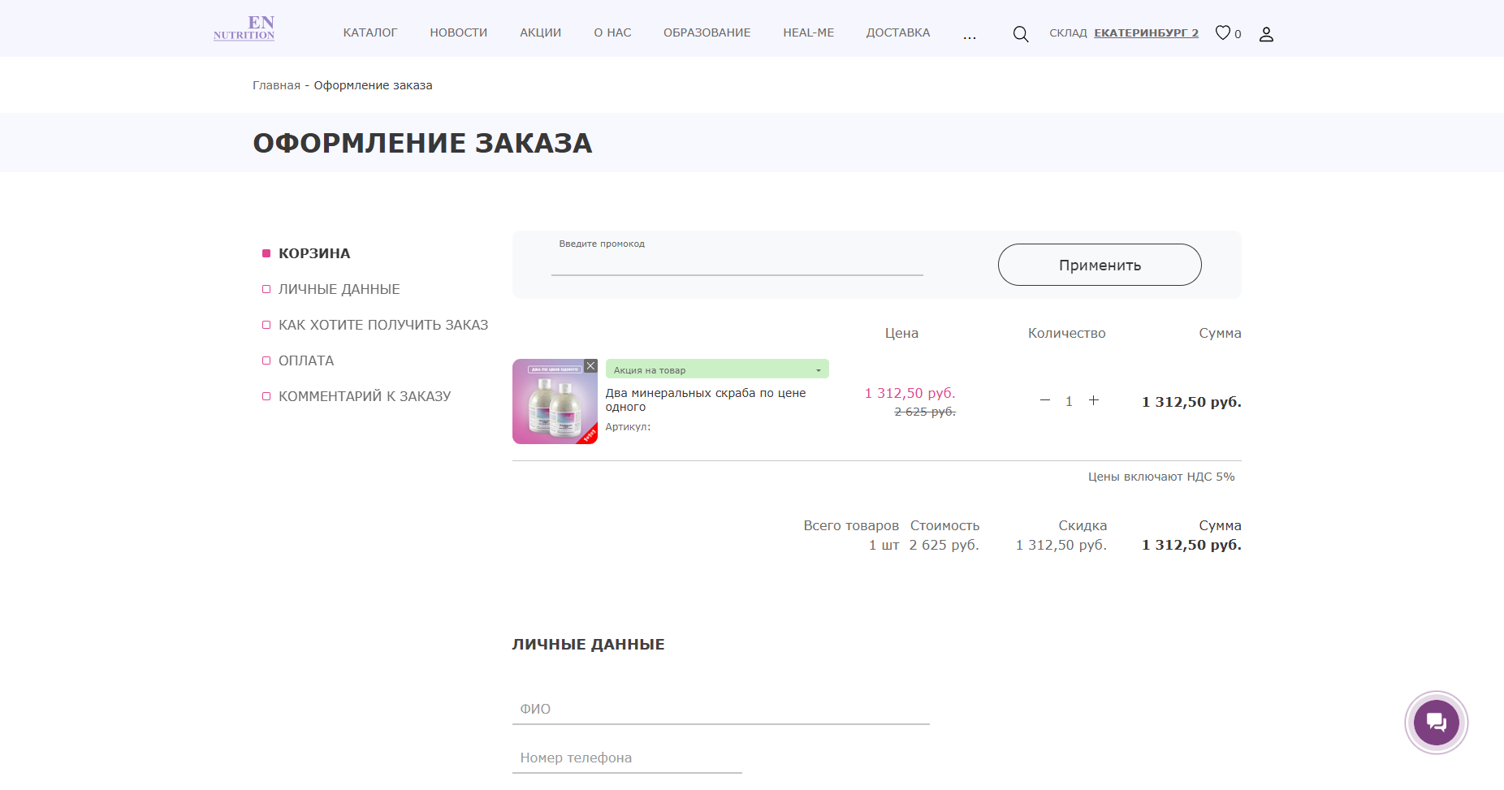Remove the scrub product with the X icon

(x=590, y=365)
